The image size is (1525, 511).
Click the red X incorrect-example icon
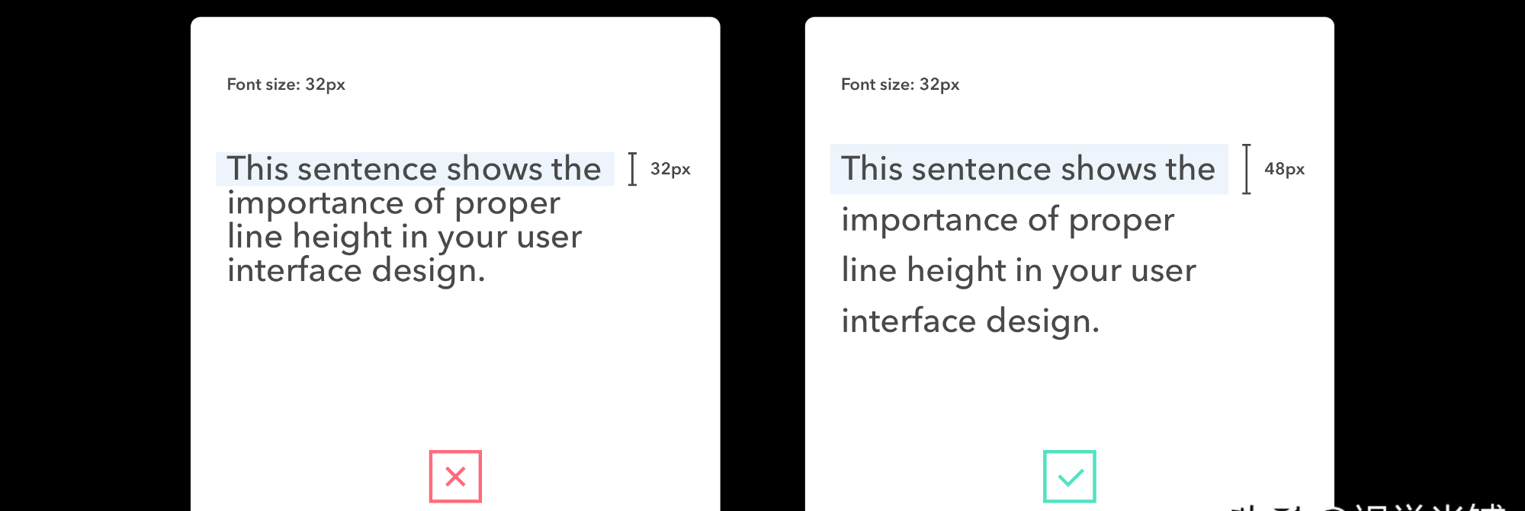point(455,477)
